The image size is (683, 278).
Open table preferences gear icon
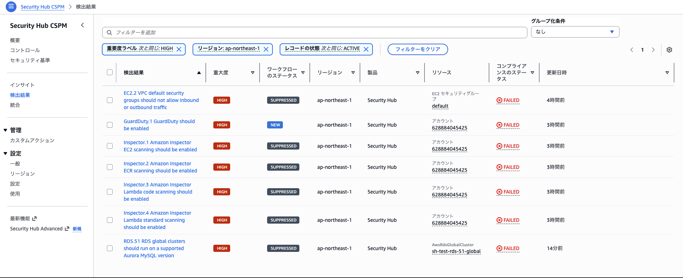pos(669,50)
